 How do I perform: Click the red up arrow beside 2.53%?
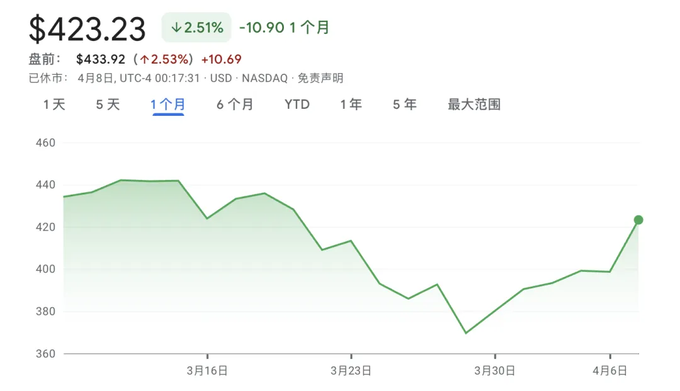coord(145,60)
